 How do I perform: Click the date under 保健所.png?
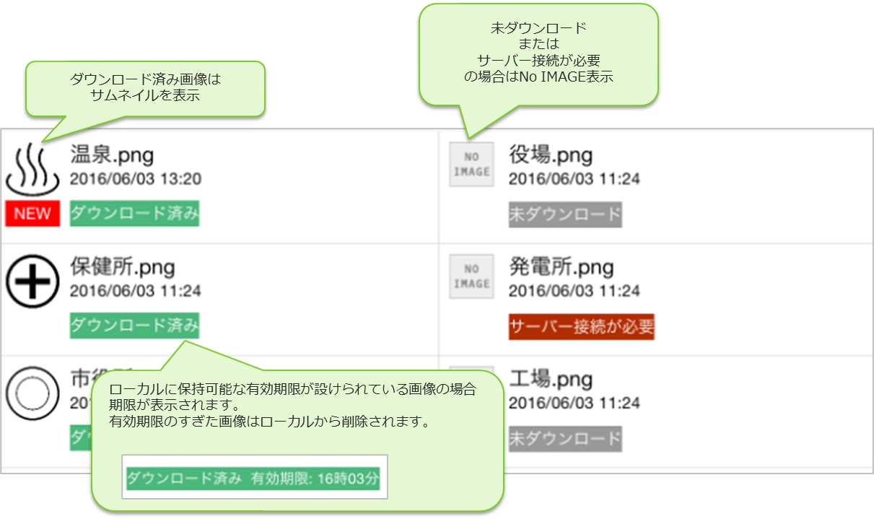click(136, 291)
